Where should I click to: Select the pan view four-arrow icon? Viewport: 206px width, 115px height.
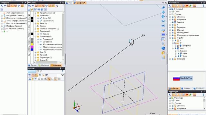[163, 12]
